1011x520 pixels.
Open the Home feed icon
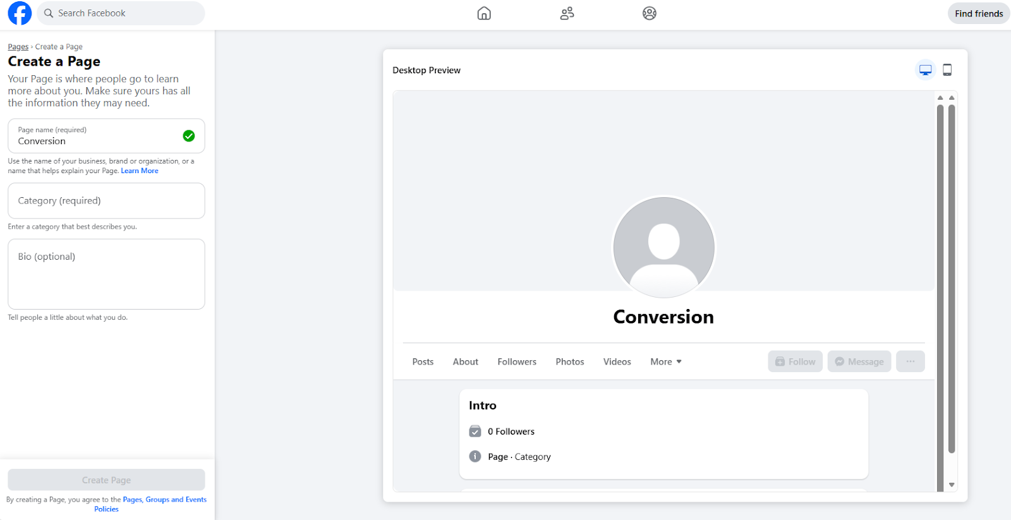pyautogui.click(x=484, y=13)
